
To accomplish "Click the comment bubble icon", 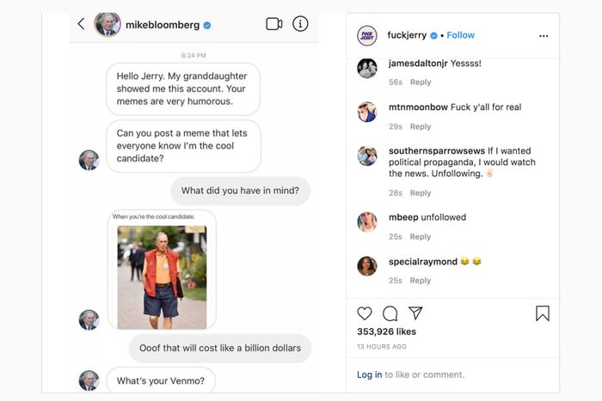I will pos(390,313).
